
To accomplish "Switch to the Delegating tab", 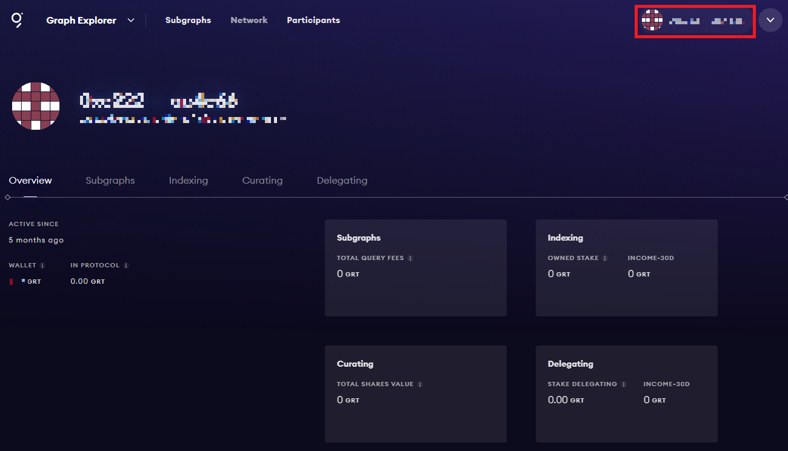I will [342, 180].
